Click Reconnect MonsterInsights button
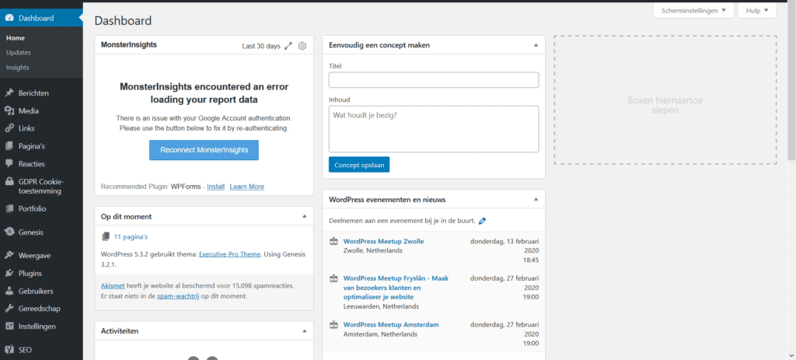 (x=204, y=150)
